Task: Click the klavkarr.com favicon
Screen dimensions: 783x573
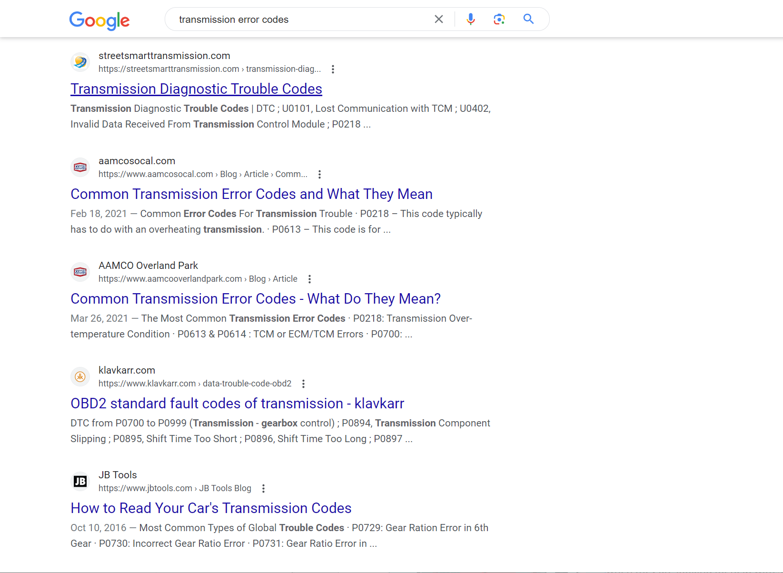Action: (80, 377)
